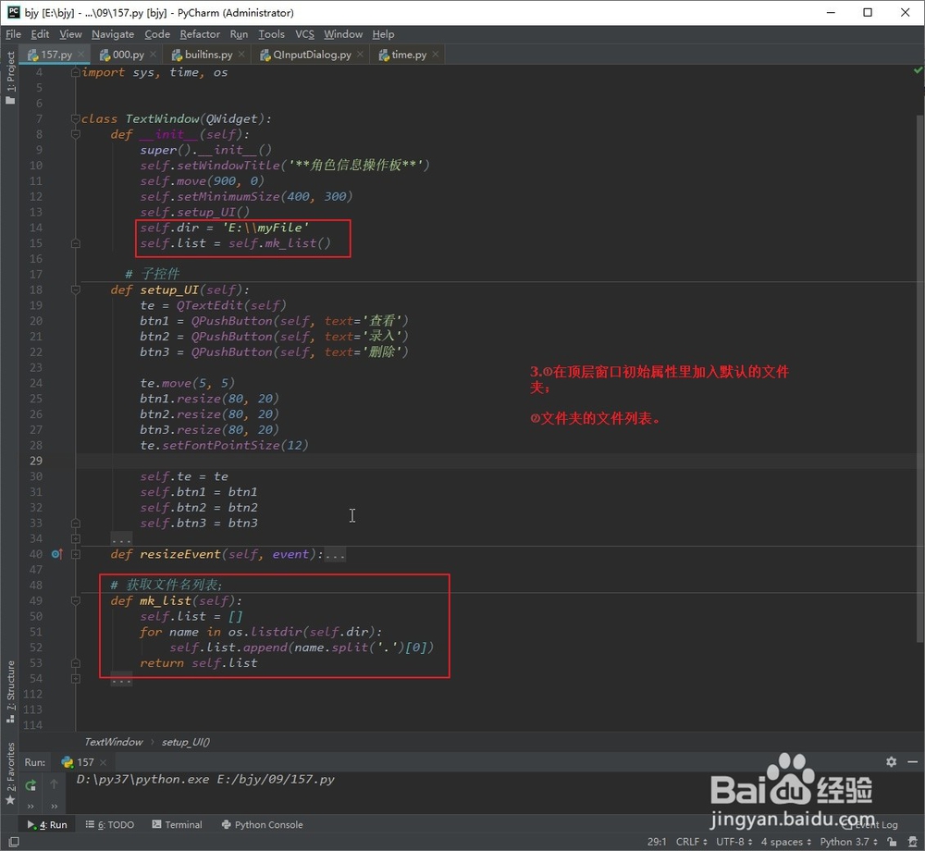
Task: Open the Navigate menu
Action: 113,34
